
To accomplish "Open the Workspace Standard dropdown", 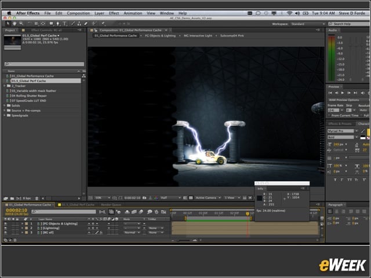I will pos(308,24).
